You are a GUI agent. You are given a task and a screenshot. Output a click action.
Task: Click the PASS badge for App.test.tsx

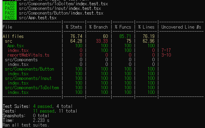pos(10,17)
